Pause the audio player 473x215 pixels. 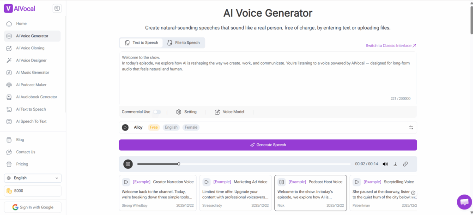pyautogui.click(x=128, y=164)
